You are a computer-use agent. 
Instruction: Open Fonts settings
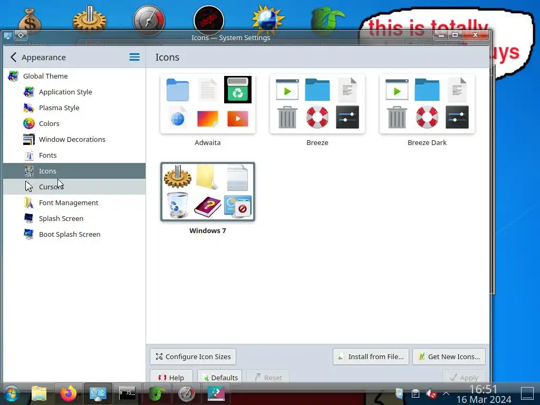pos(74,156)
